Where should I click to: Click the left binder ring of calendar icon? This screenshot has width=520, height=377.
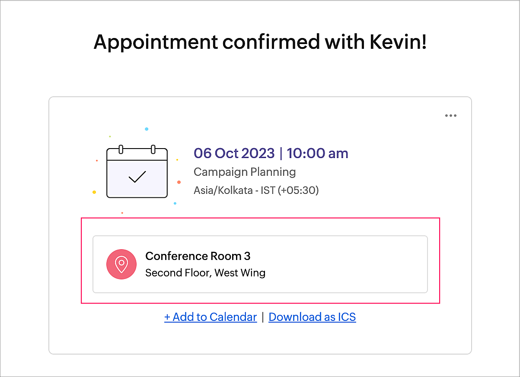[121, 149]
